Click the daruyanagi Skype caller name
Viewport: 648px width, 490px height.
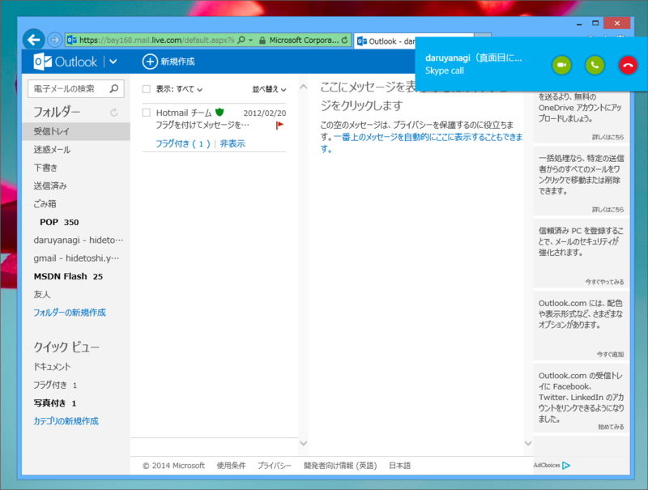pos(474,58)
